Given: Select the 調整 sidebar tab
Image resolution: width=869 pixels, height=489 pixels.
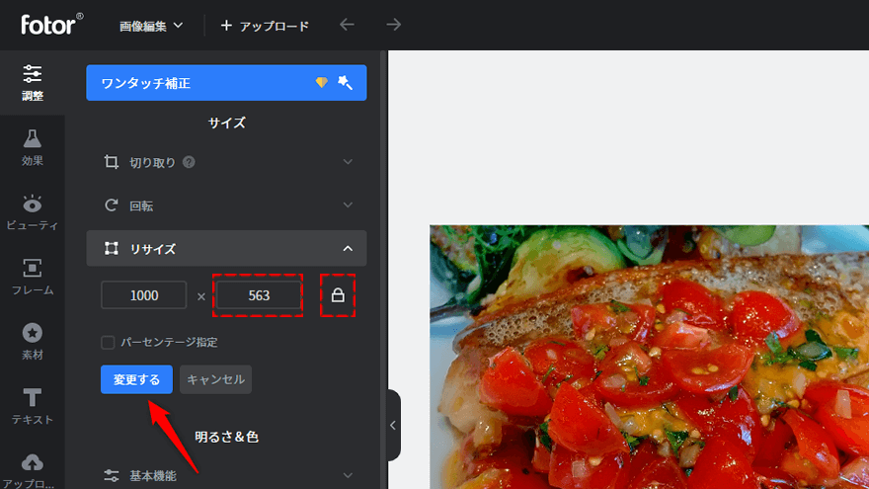Looking at the screenshot, I should pos(33,83).
